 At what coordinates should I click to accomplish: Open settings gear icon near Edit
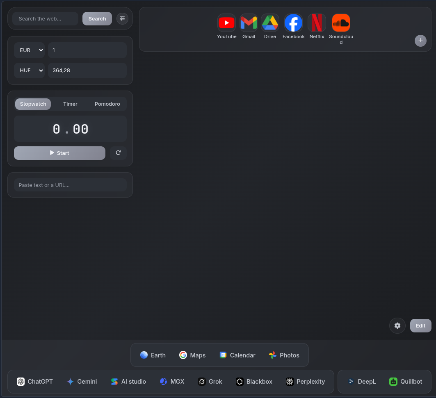[397, 325]
